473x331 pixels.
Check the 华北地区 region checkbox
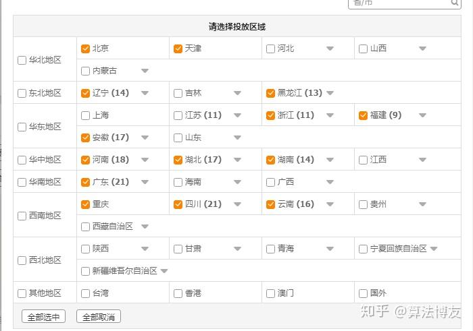22,60
